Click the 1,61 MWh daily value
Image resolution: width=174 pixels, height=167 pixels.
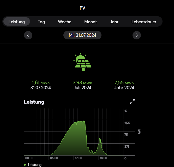point(41,83)
